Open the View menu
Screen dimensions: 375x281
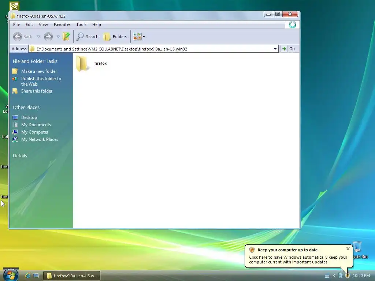point(43,25)
